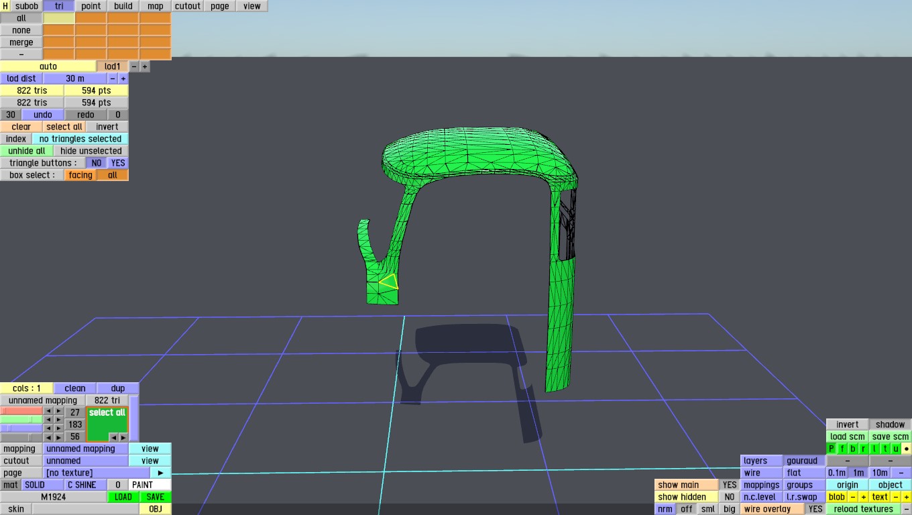This screenshot has height=515, width=912.
Task: Change the SOLID material type
Action: [x=43, y=485]
